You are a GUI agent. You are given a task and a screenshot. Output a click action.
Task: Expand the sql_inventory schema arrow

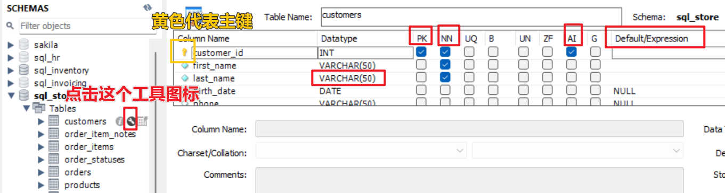(x=10, y=70)
